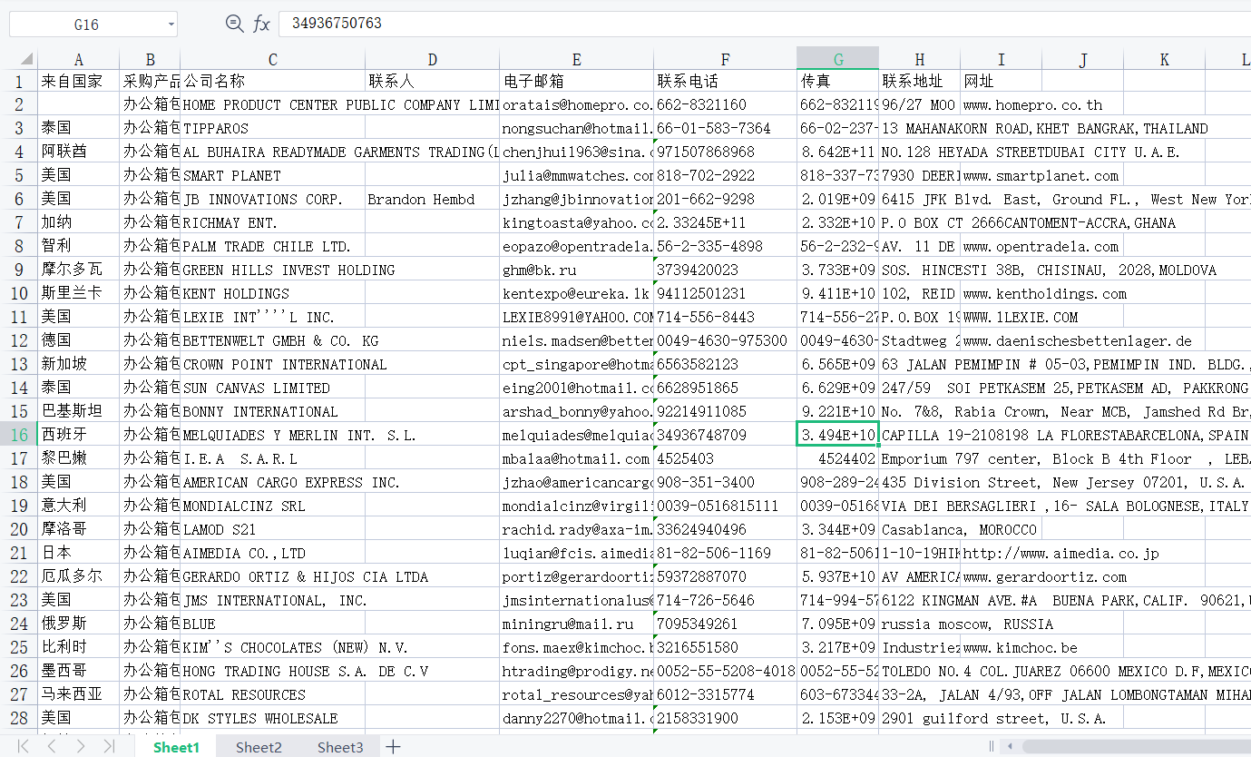This screenshot has height=757, width=1251.
Task: Select the cell containing TIPPAROS
Action: tap(273, 128)
